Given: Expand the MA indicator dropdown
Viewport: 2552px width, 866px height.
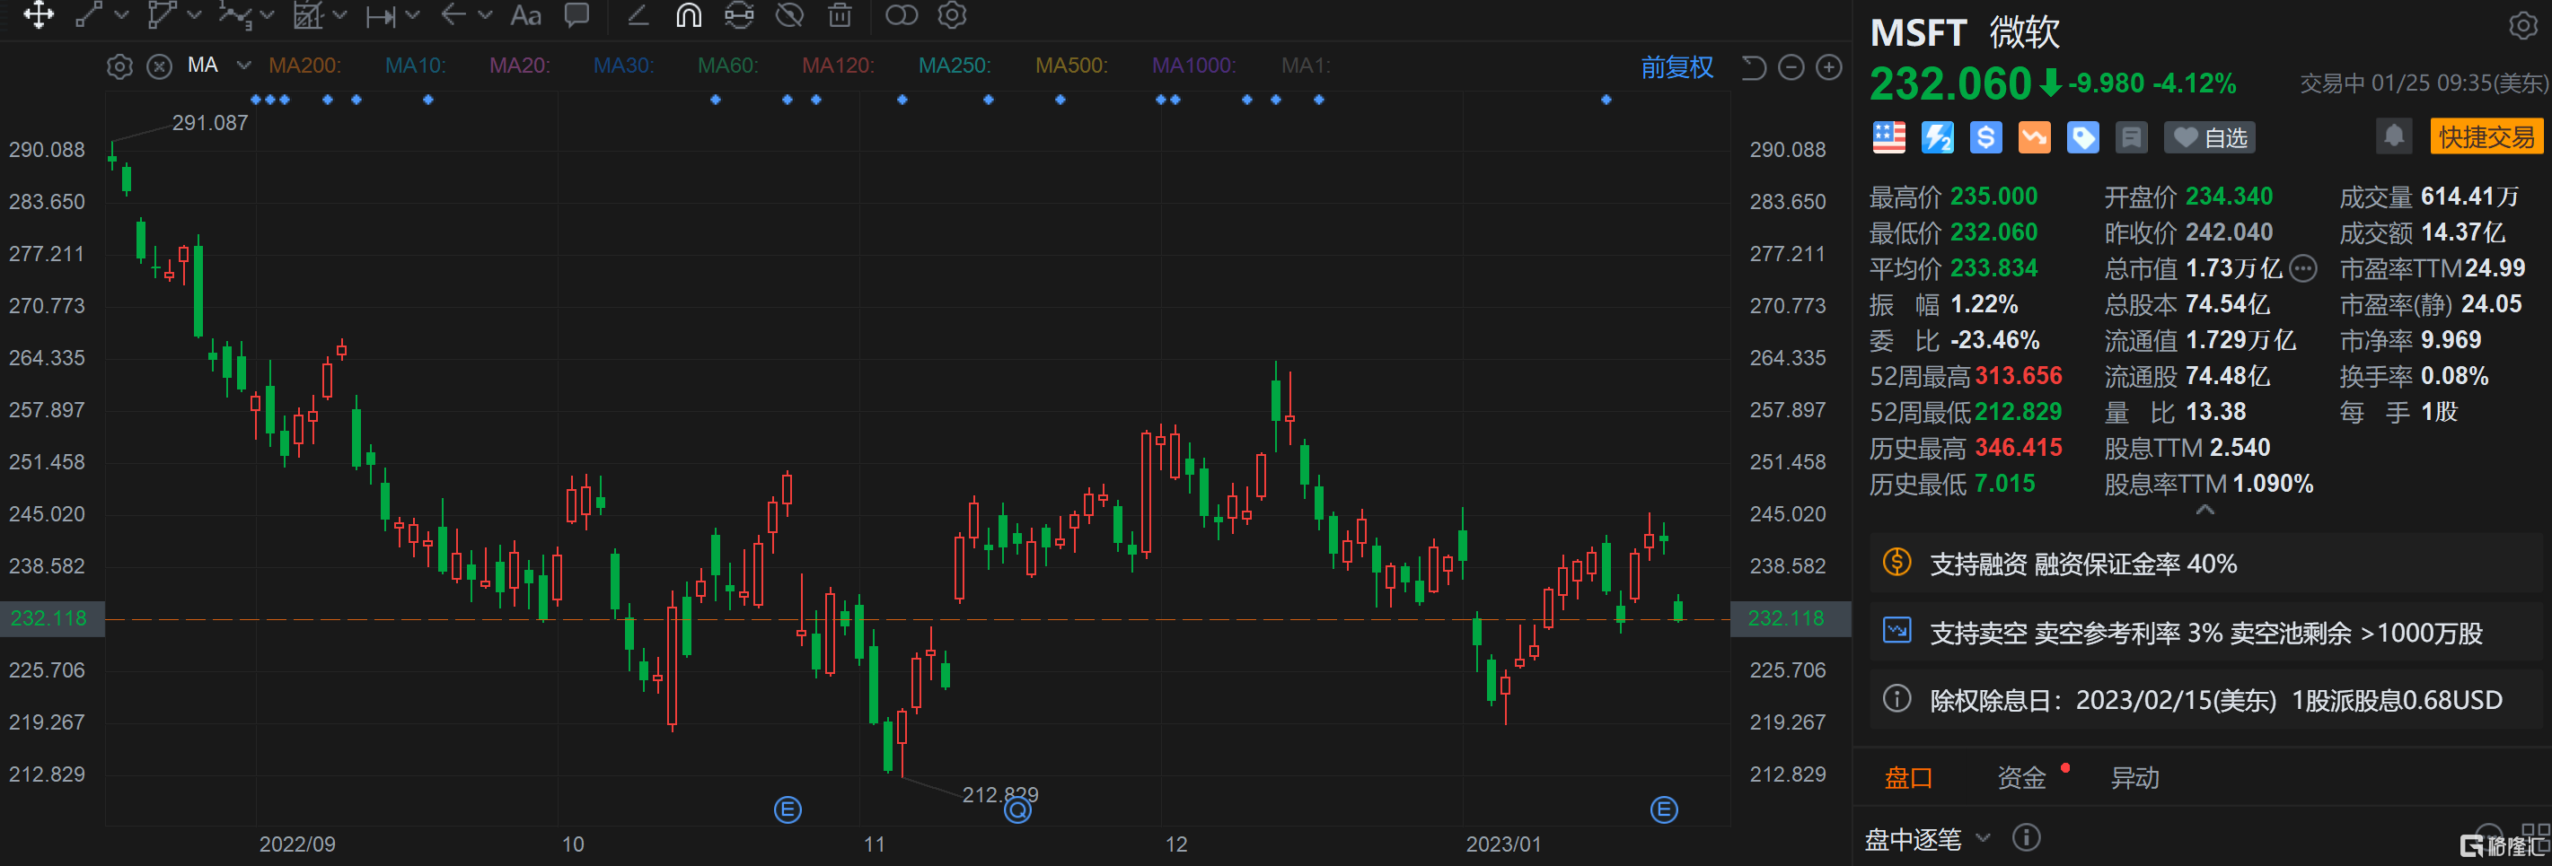Looking at the screenshot, I should (x=243, y=66).
